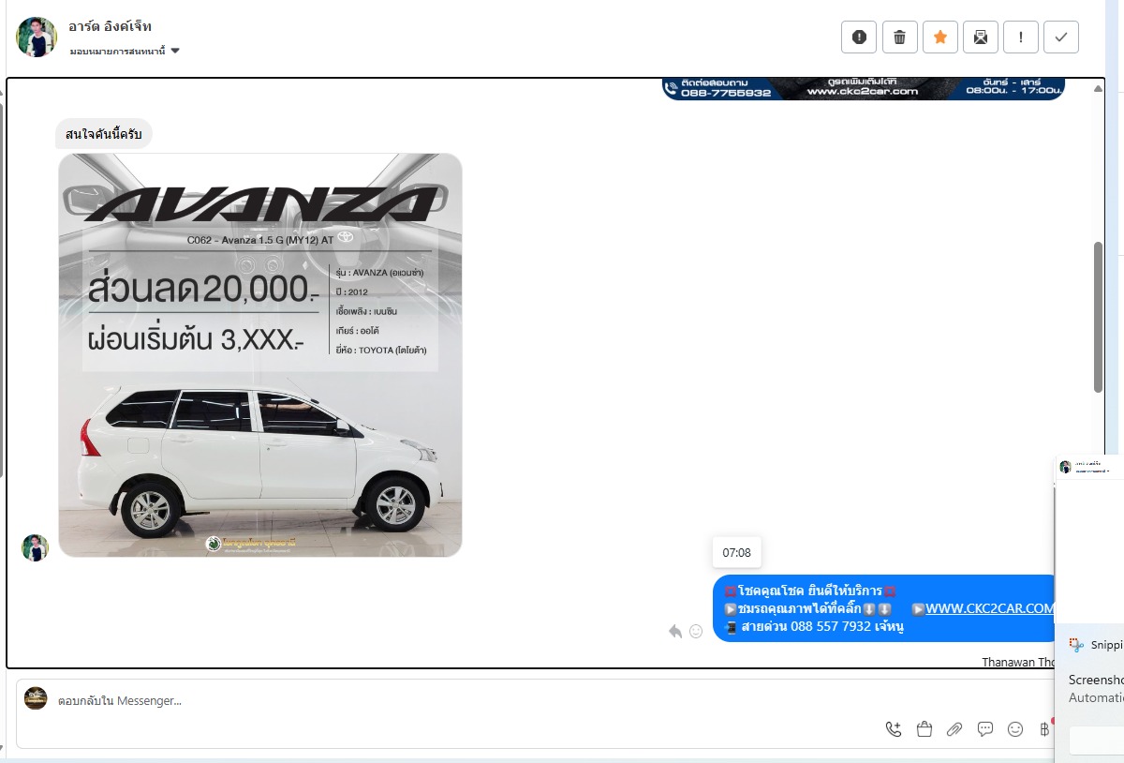Open saved replies speech bubble icon

[x=985, y=729]
